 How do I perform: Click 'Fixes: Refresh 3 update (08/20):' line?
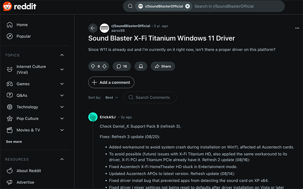[130, 137]
